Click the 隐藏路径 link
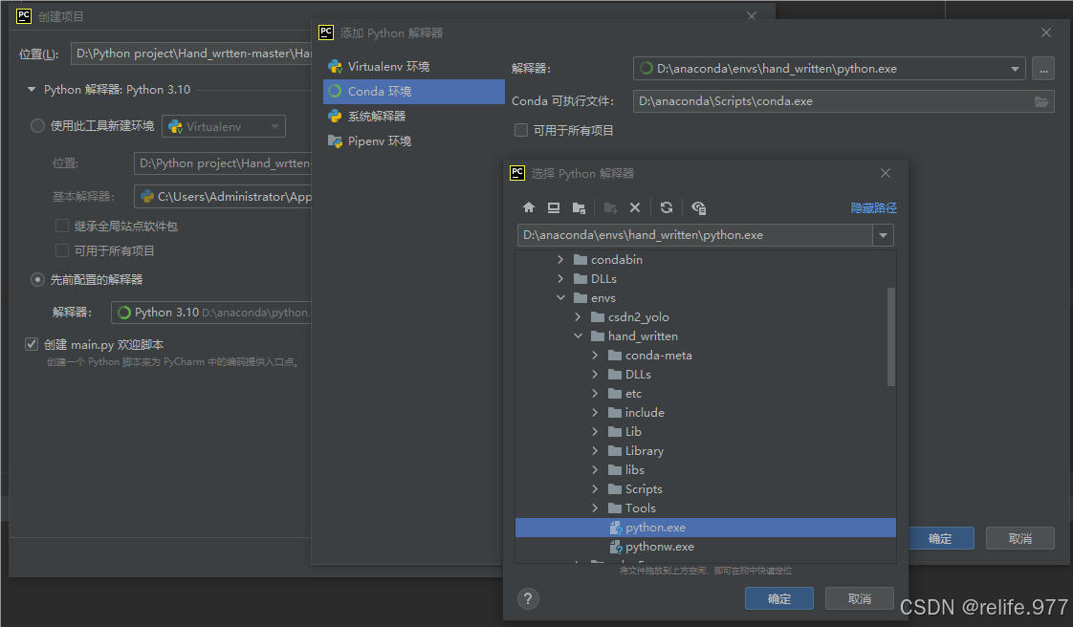 (x=873, y=207)
